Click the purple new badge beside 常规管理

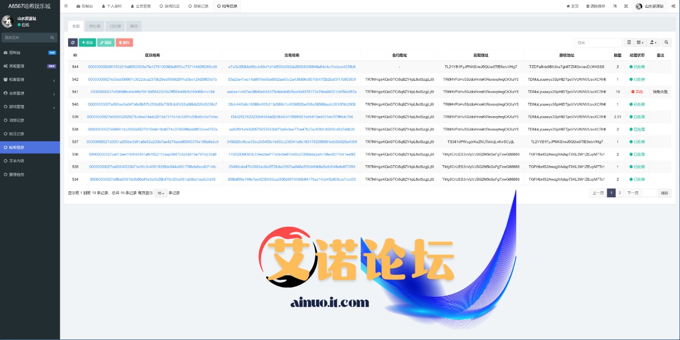51,66
